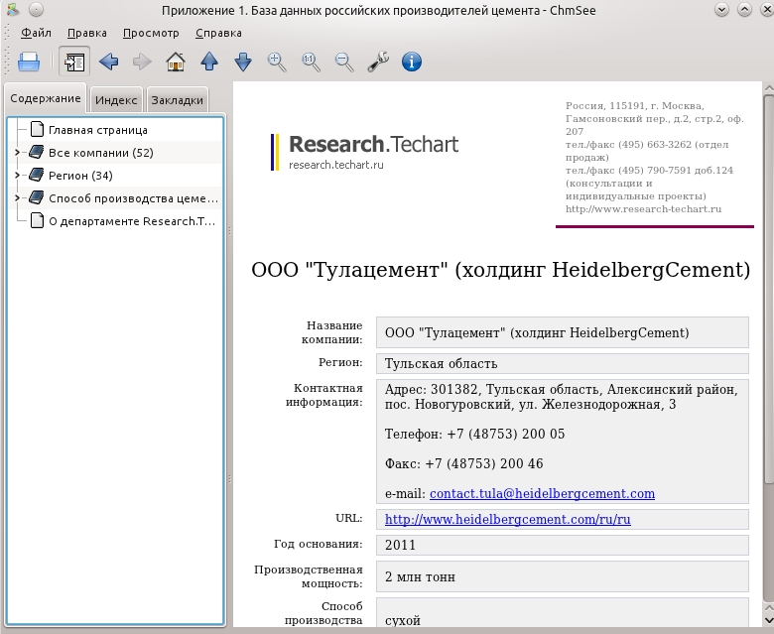Click the Телефон: +7 (48753) 200 05 line
This screenshot has height=634, width=774.
tap(474, 435)
